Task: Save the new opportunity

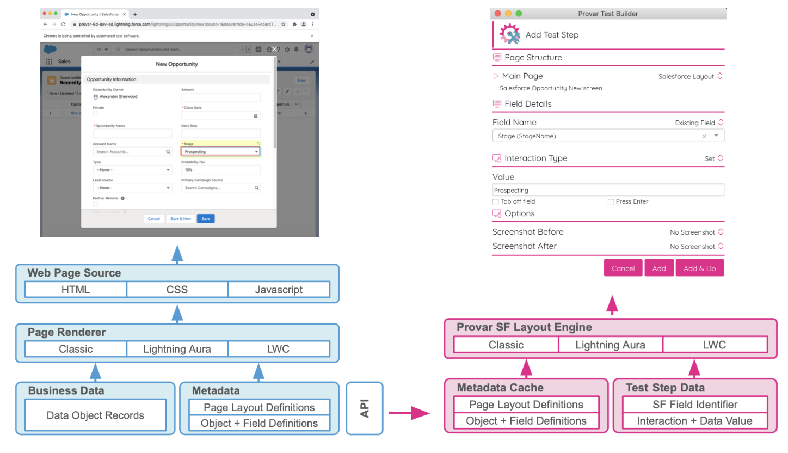Action: (206, 218)
